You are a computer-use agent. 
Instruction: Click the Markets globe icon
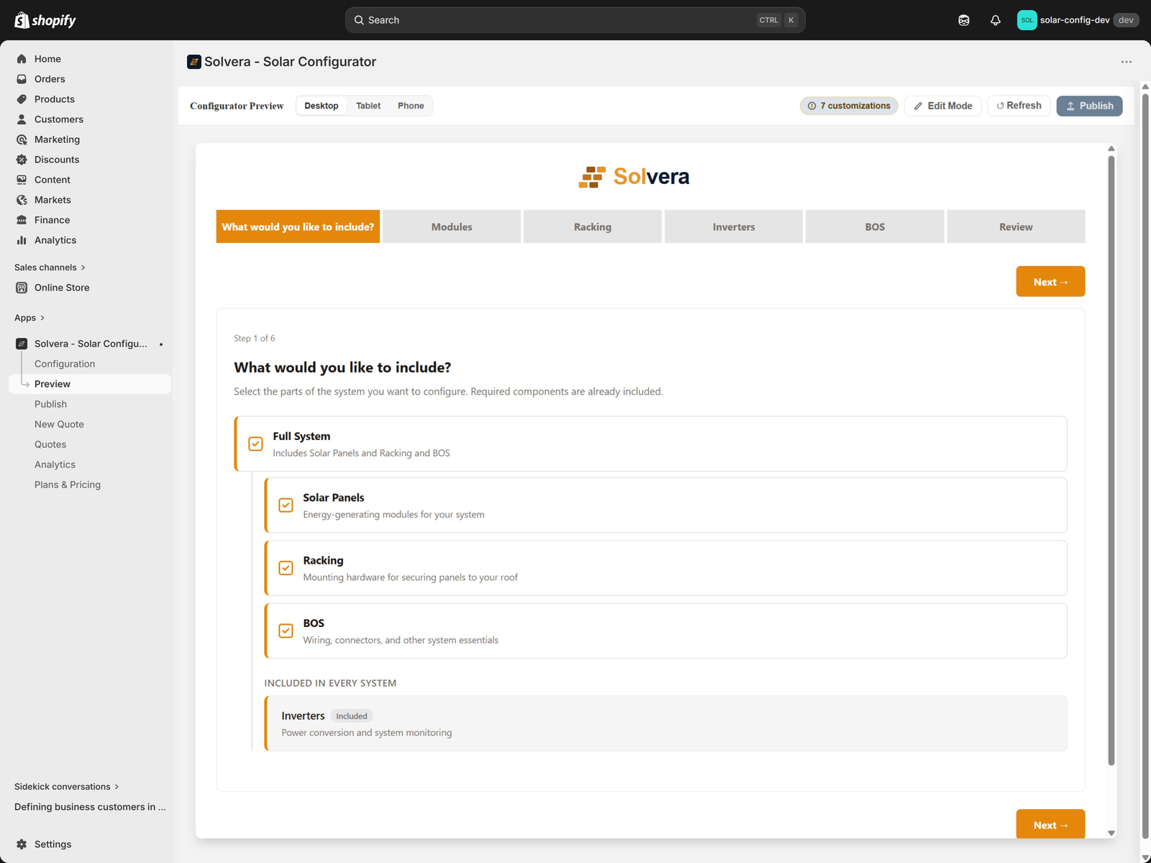(22, 200)
